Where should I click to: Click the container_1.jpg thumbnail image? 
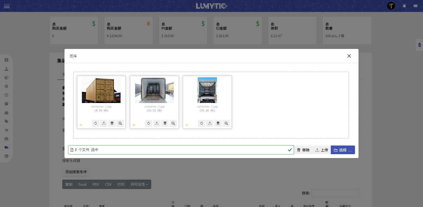pyautogui.click(x=101, y=90)
